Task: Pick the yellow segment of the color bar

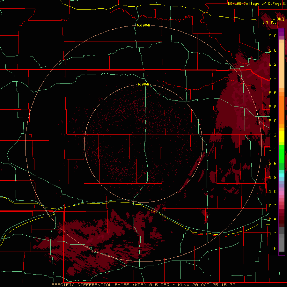Action: 282,136
